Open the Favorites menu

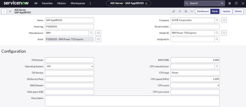[x=47, y=3]
